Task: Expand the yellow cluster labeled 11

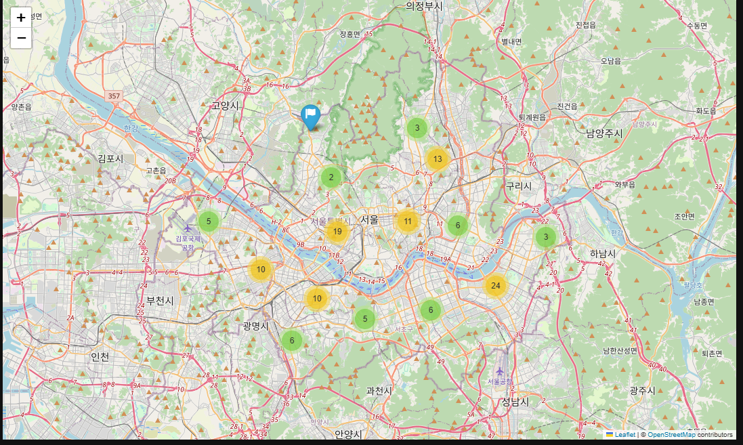Action: point(408,221)
